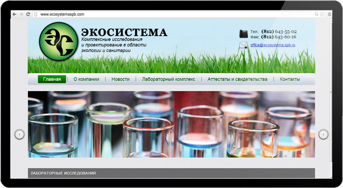This screenshot has width=343, height=188.
Task: Open the Главная menu item
Action: tap(52, 79)
